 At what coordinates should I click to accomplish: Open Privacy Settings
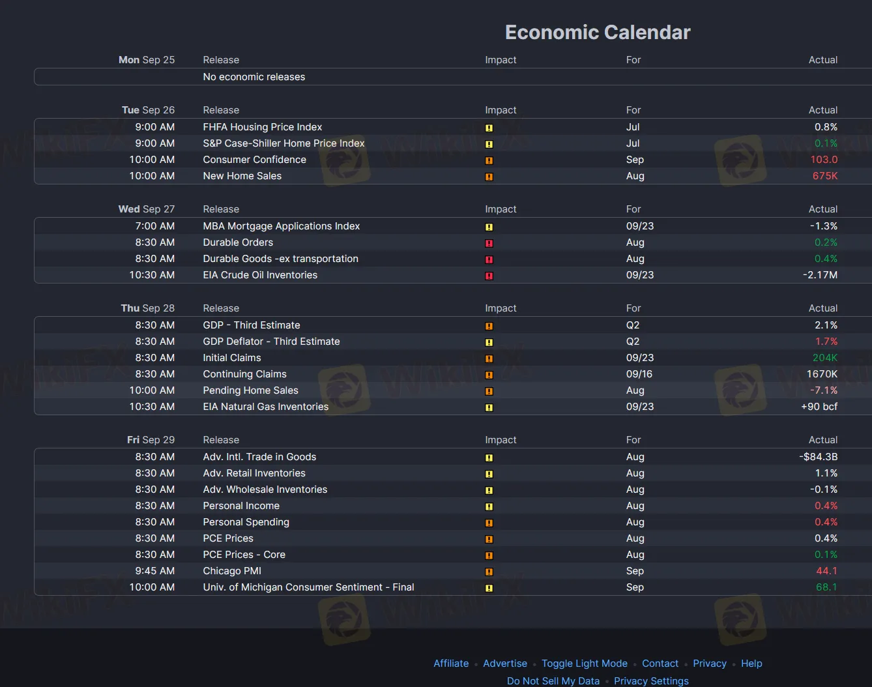coord(651,680)
